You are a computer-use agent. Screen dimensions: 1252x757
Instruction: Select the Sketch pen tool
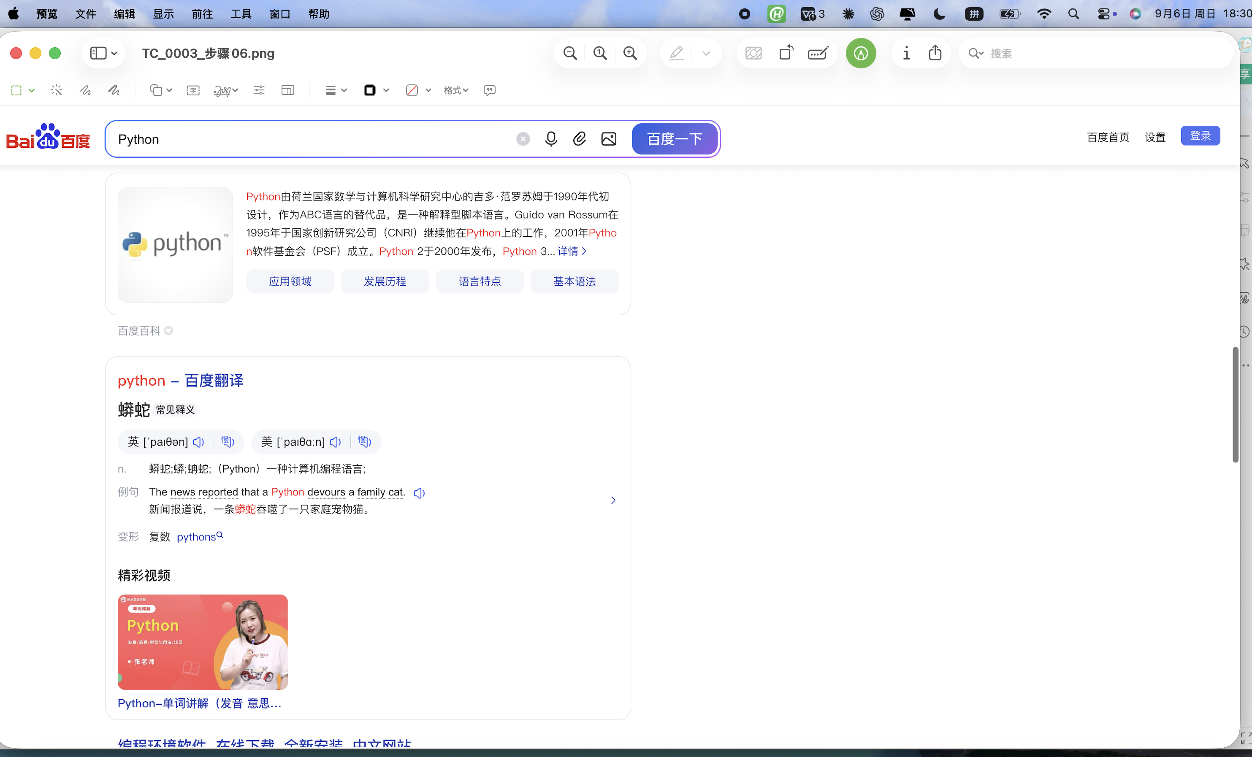click(85, 90)
